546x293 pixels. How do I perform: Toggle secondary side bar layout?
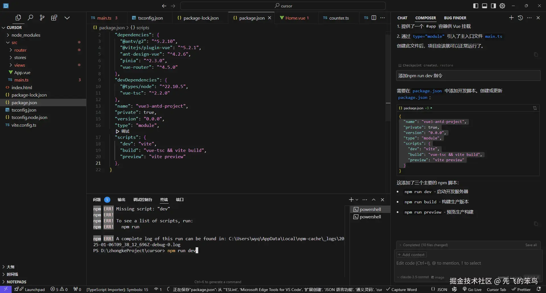point(493,6)
